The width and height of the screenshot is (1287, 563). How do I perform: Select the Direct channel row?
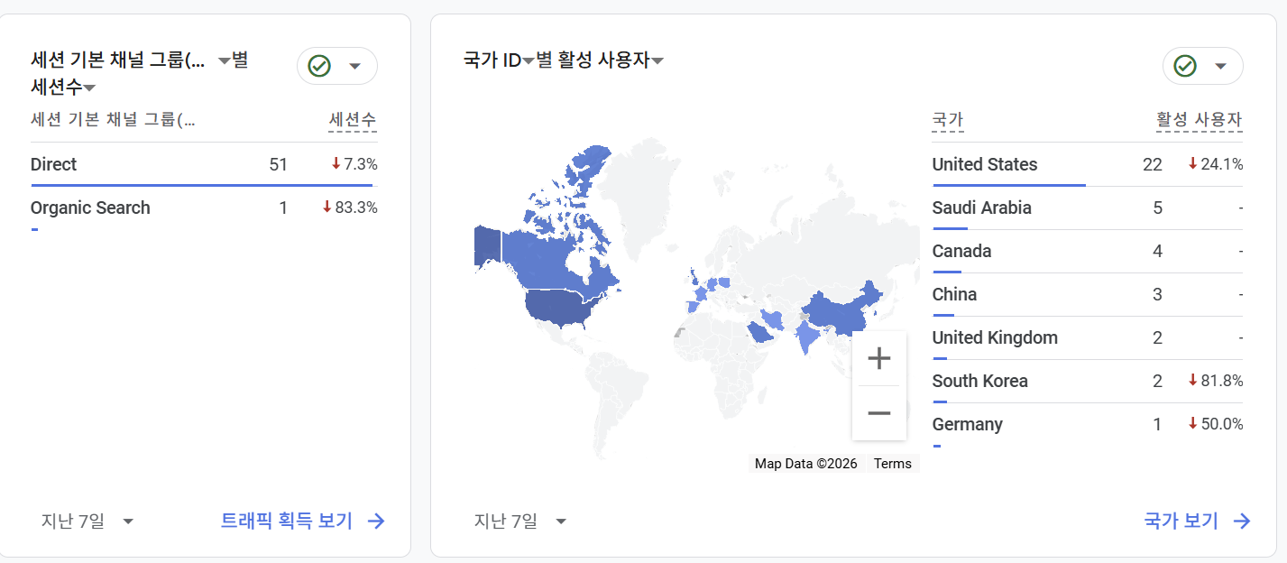[54, 164]
